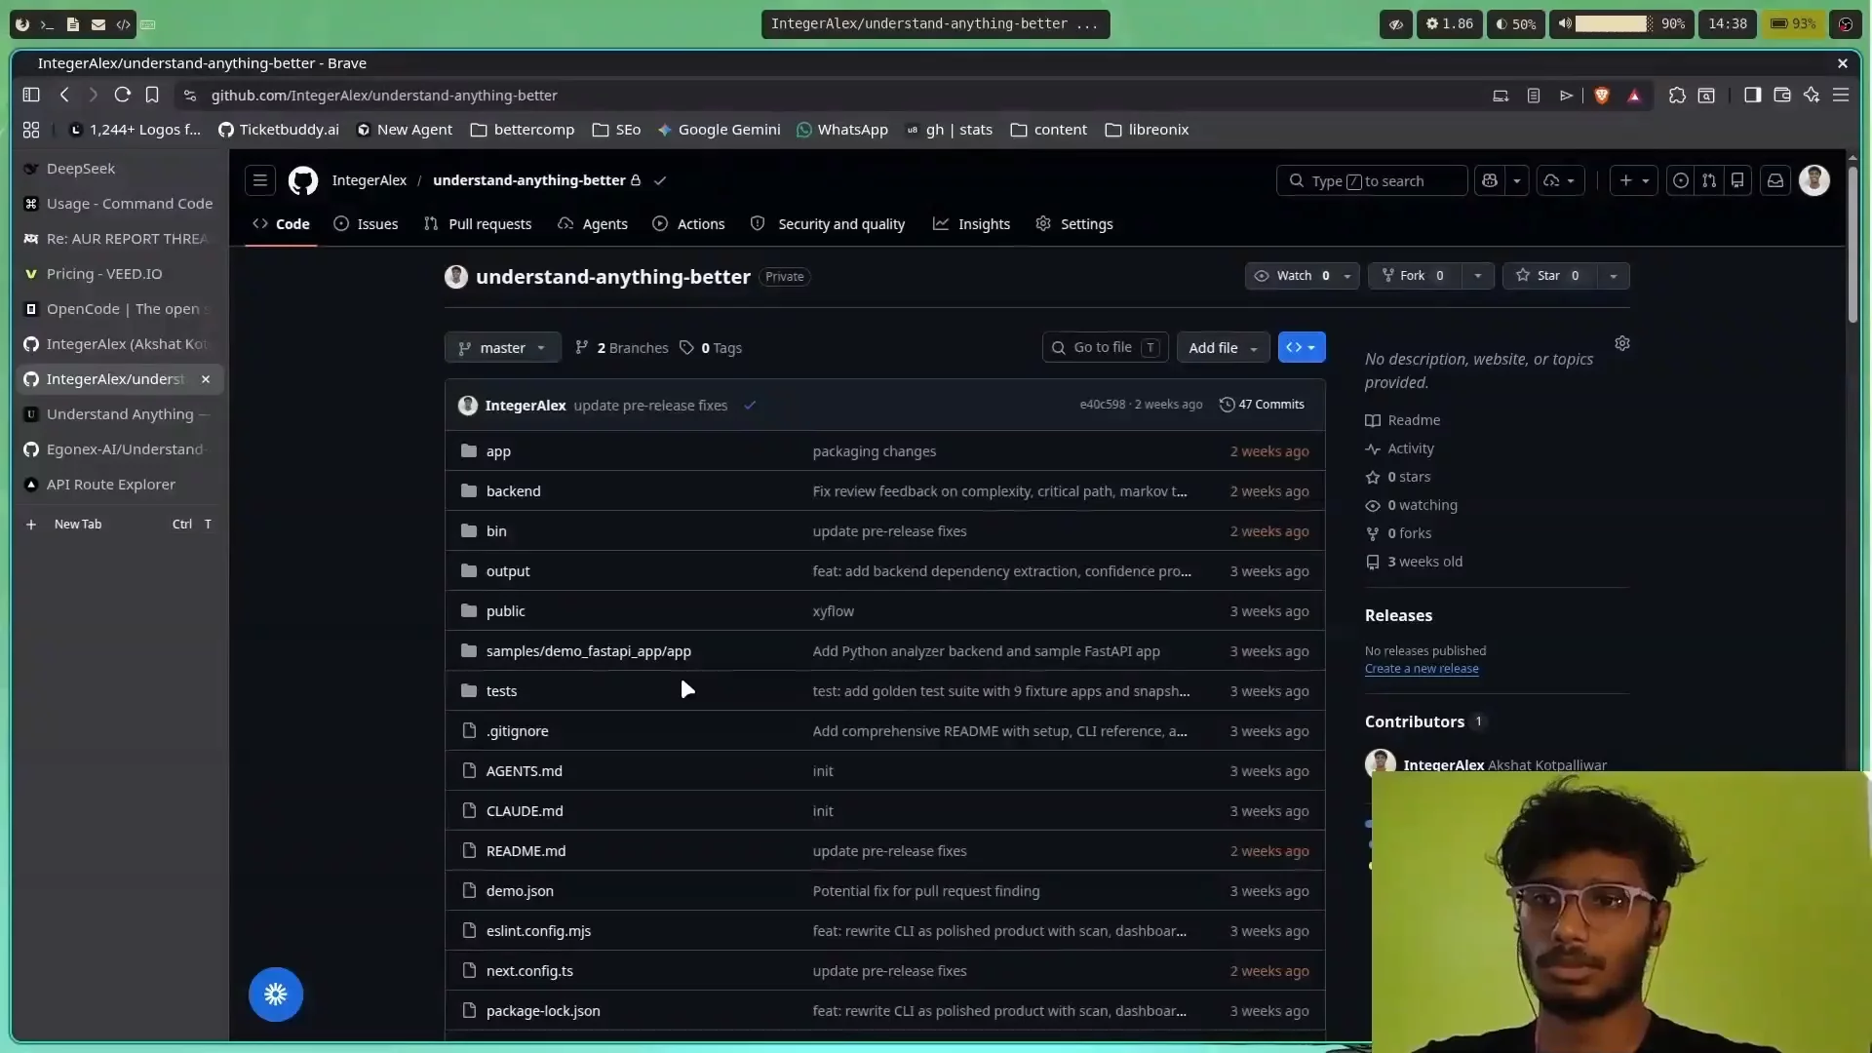Open the pull requests shortcut in header
The width and height of the screenshot is (1872, 1053).
1709,181
